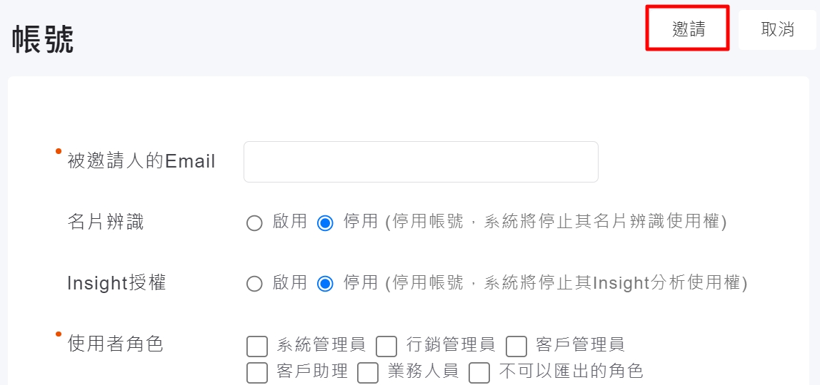Select 啟用 for 名片辨識

tap(254, 223)
